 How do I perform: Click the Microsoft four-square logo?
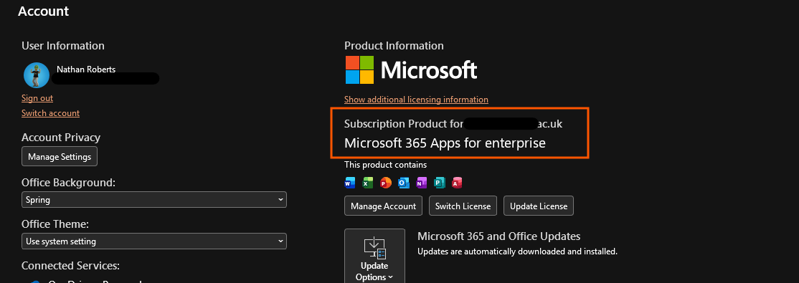(359, 69)
